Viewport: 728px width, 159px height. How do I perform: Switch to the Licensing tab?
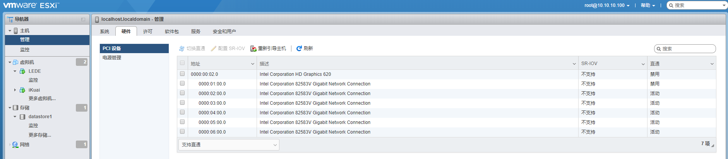tap(148, 32)
